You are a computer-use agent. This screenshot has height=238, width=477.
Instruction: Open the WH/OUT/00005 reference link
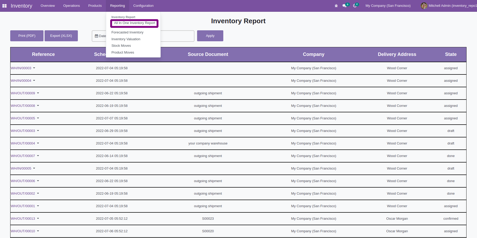click(x=23, y=118)
